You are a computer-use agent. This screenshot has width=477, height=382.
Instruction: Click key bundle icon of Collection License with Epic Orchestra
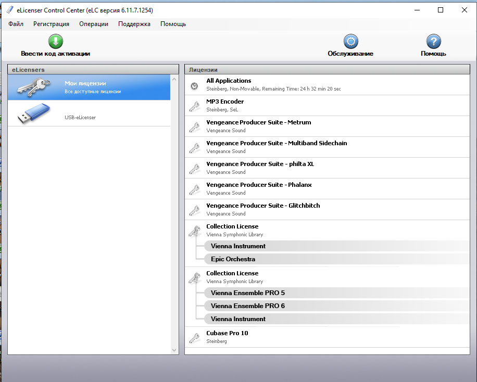click(x=195, y=231)
